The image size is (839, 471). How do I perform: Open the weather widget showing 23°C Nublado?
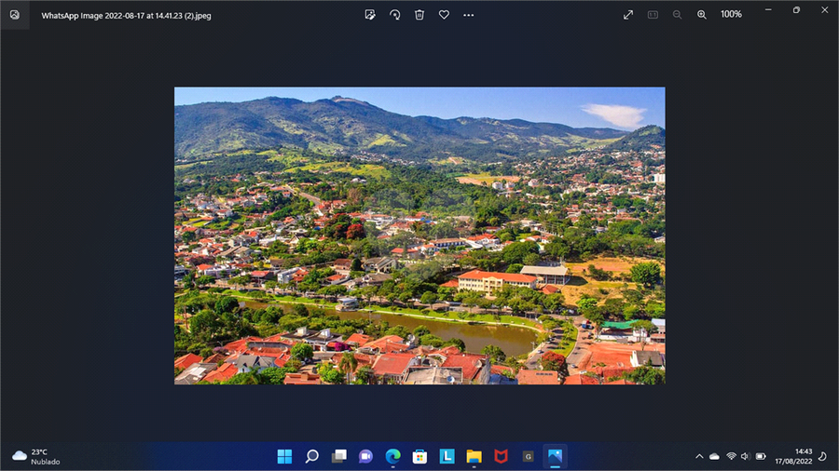click(36, 457)
